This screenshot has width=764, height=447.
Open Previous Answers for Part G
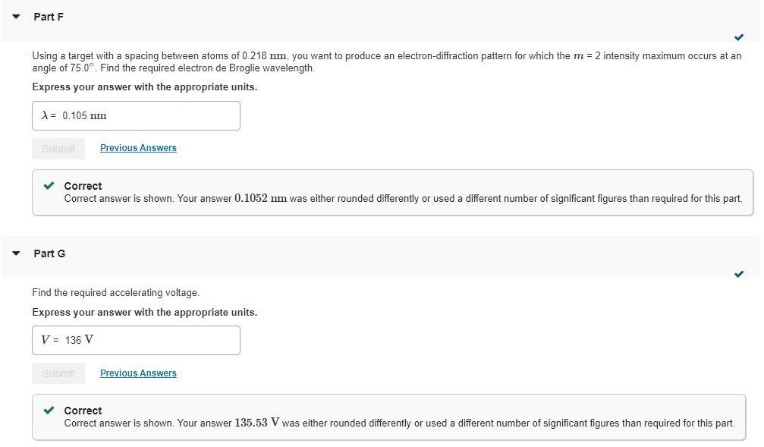click(138, 373)
